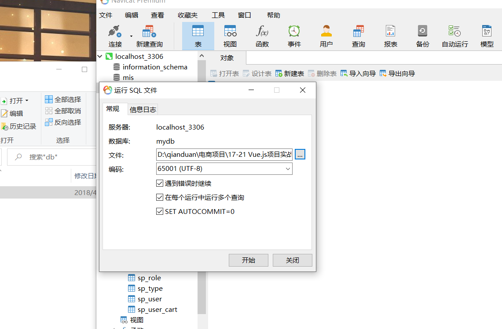The height and width of the screenshot is (329, 502).
Task: Open the User toolbar icon
Action: [x=326, y=32]
